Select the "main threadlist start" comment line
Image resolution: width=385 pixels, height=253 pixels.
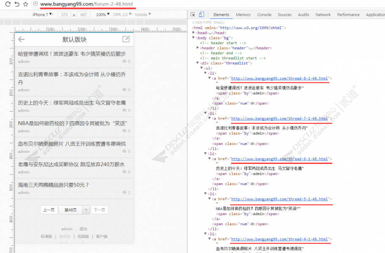[x=233, y=58]
